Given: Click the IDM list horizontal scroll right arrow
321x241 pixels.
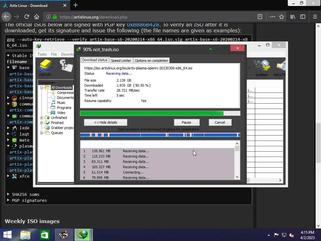Looking at the screenshot, I should pyautogui.click(x=280, y=180).
